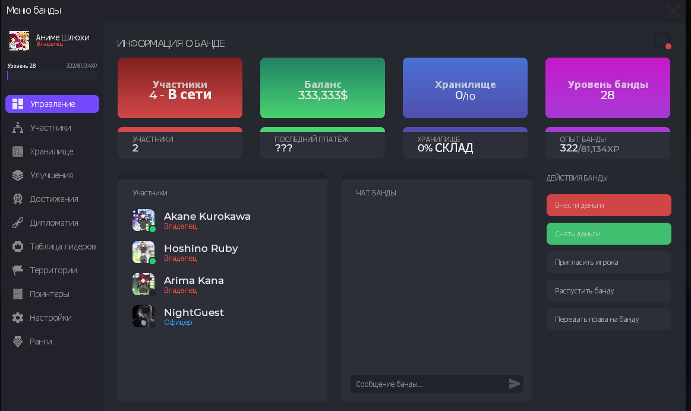Screen dimensions: 691x411
Task: Go to the Принтеры menu section
Action: (49, 294)
